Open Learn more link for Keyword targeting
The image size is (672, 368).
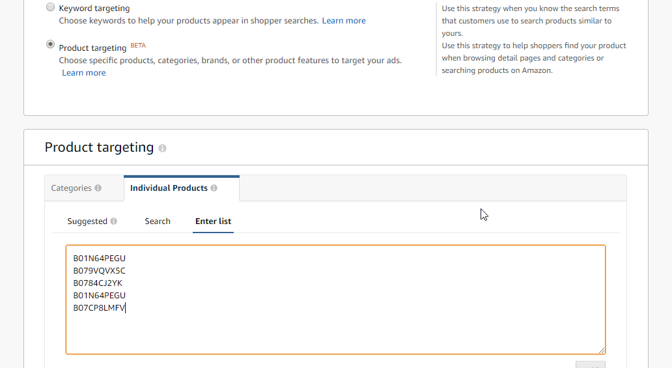click(344, 21)
